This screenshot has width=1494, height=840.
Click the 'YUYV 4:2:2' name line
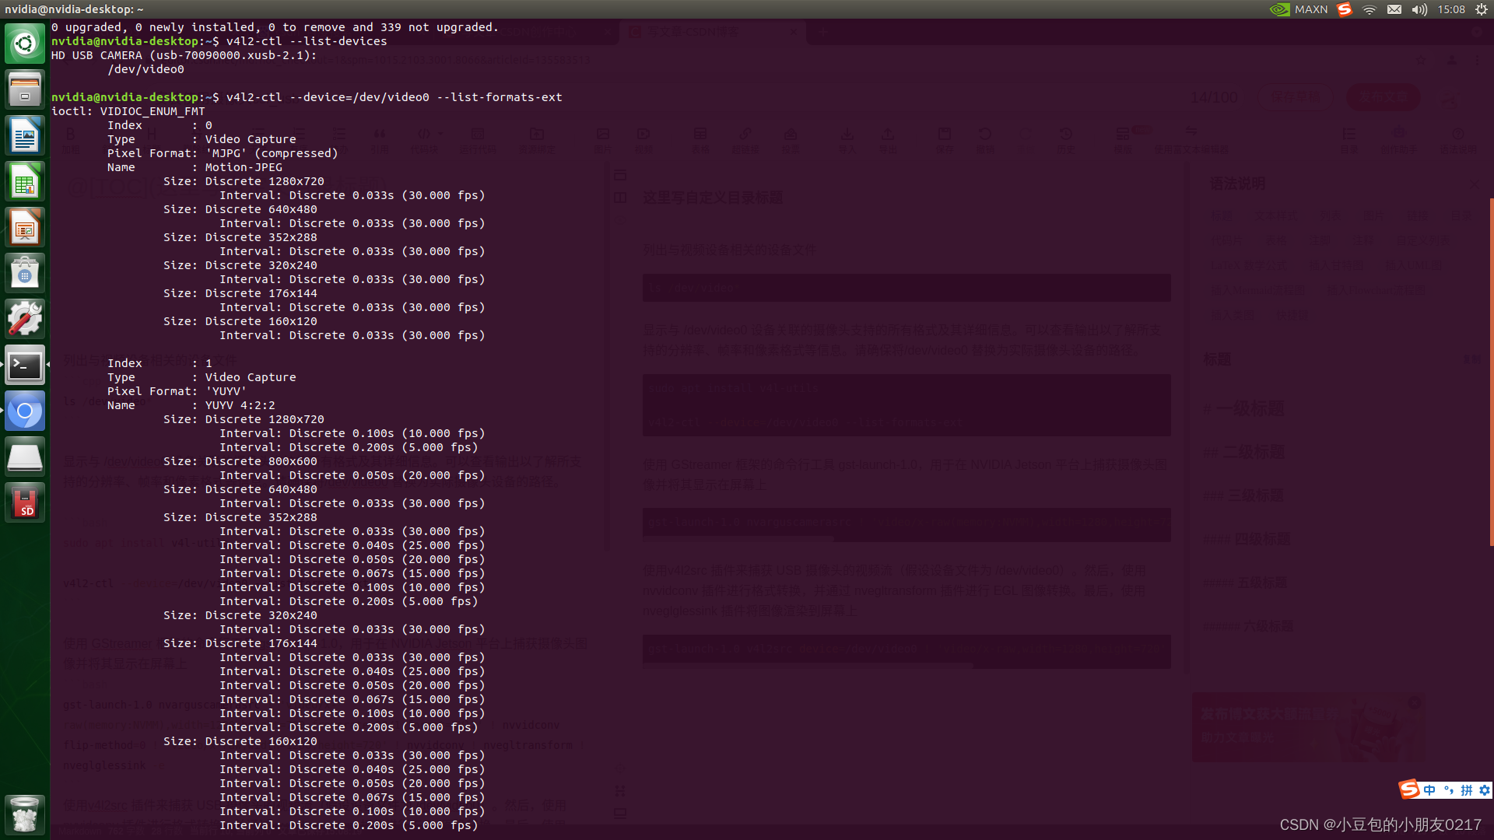coord(191,405)
